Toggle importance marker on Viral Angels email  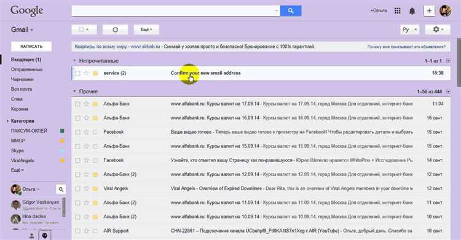click(95, 188)
